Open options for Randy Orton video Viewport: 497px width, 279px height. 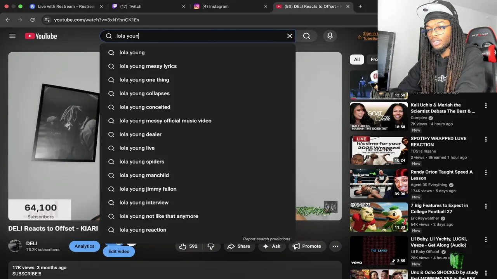(x=486, y=173)
